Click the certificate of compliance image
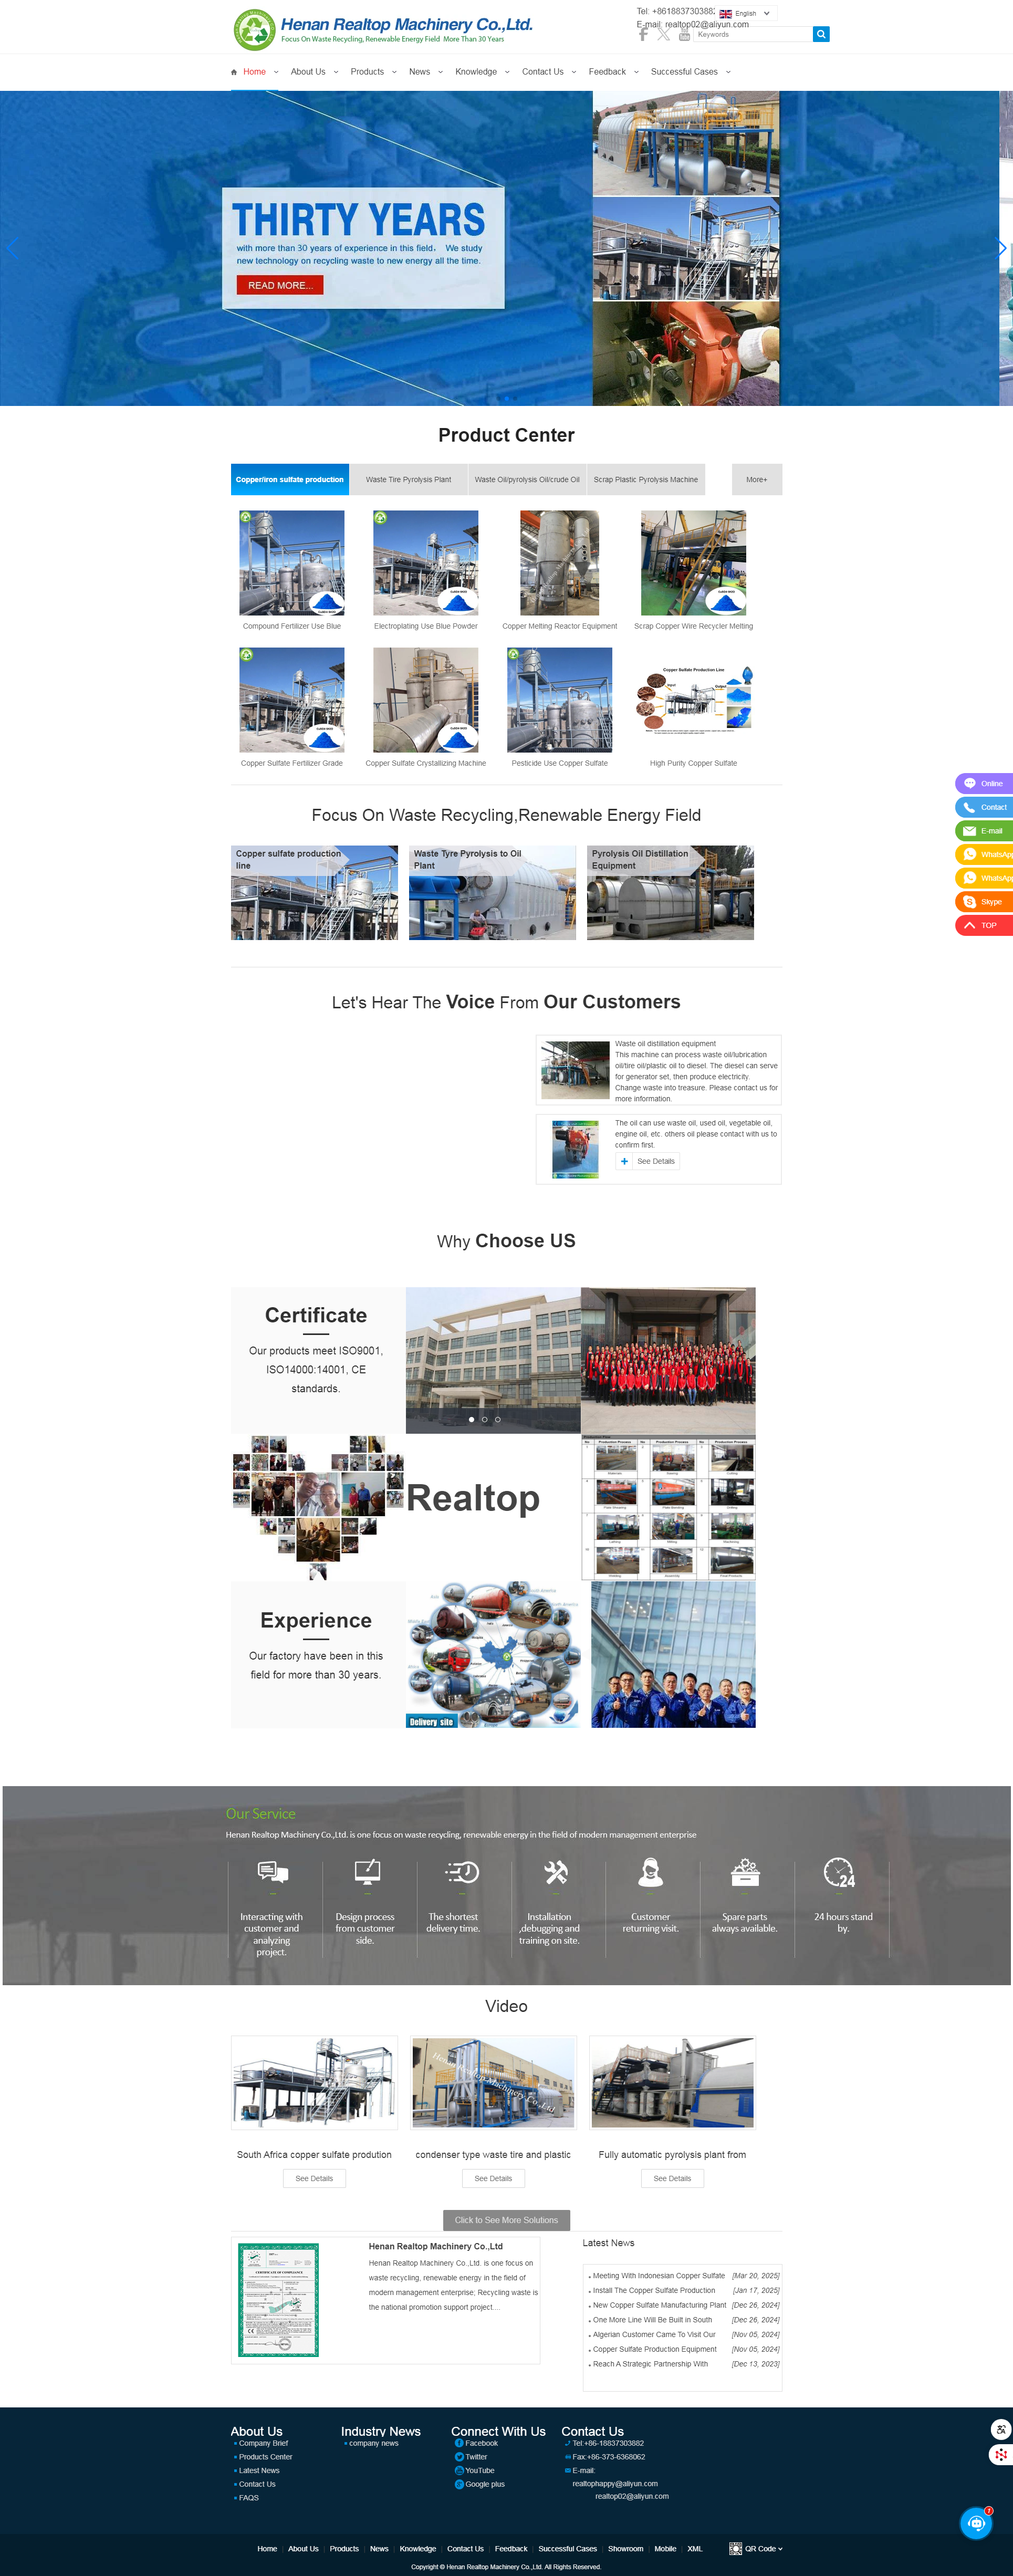Image resolution: width=1013 pixels, height=2576 pixels. click(278, 2300)
